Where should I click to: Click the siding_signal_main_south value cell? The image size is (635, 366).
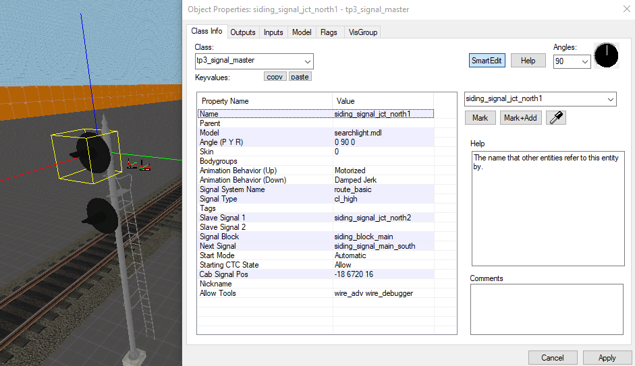click(x=383, y=246)
